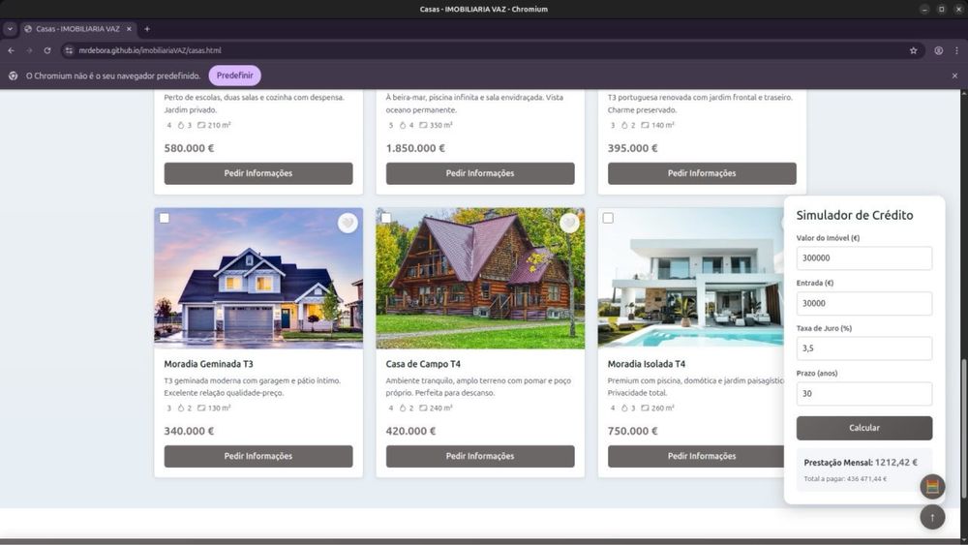The height and width of the screenshot is (545, 968).
Task: Click the 260 m² area value
Action: tap(662, 408)
